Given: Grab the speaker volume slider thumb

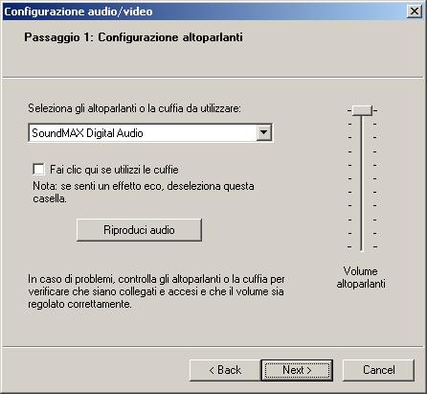Looking at the screenshot, I should 362,110.
